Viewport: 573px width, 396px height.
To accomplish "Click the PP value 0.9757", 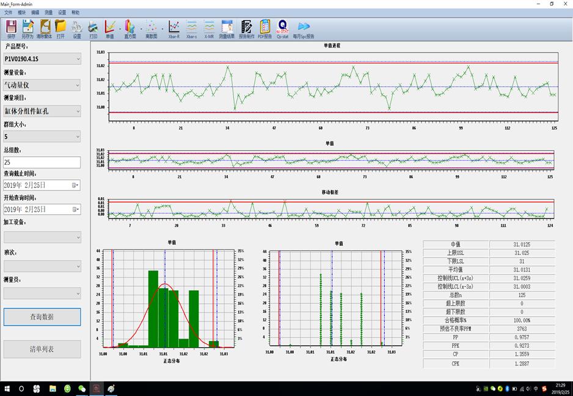I will pos(522,337).
